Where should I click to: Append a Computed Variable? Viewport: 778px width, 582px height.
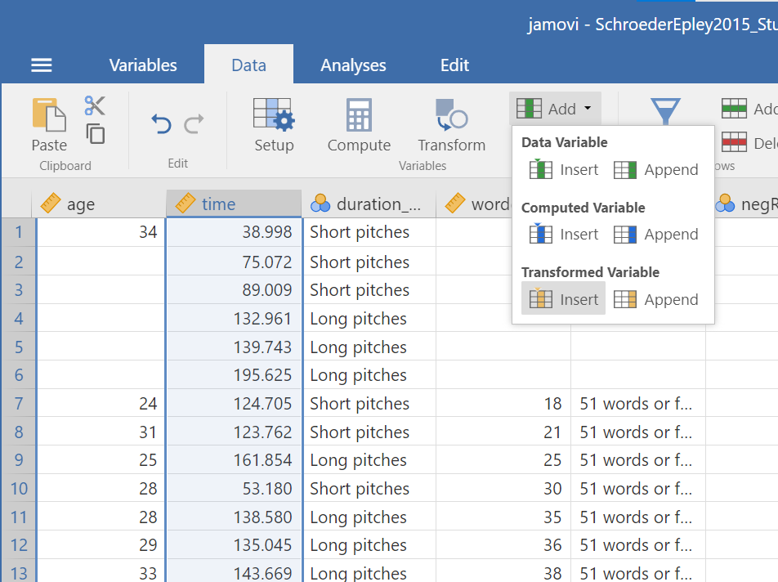(656, 235)
